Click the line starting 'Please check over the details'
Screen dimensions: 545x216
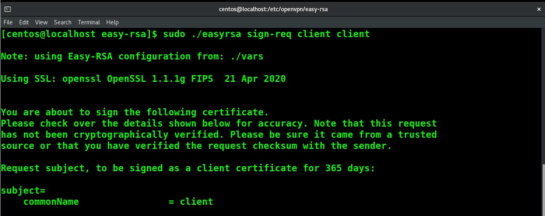click(x=219, y=124)
